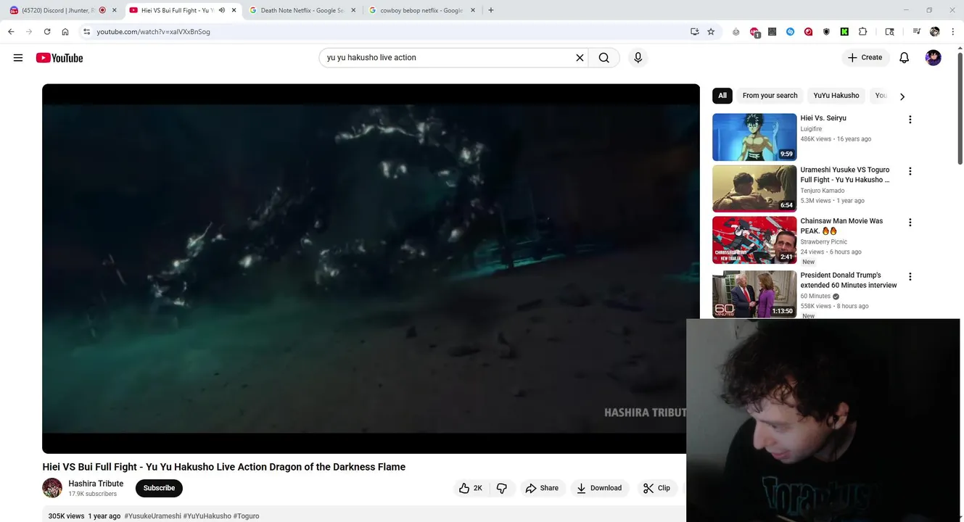This screenshot has height=522, width=964.
Task: Start voice search with microphone
Action: tap(638, 58)
